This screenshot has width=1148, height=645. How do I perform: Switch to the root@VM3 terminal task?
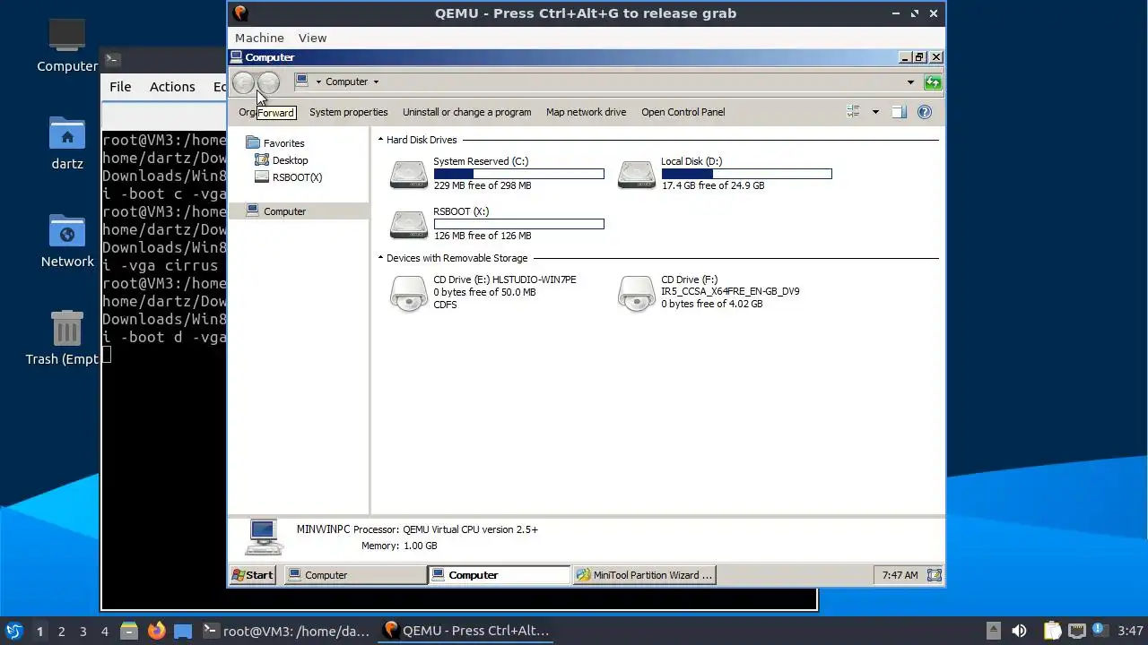click(285, 631)
